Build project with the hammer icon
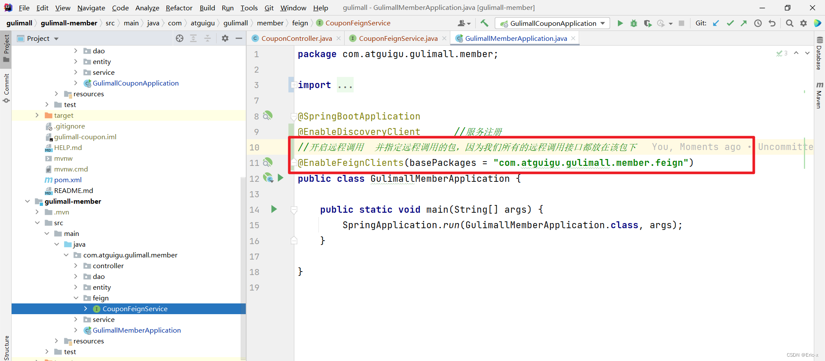Viewport: 825px width, 361px height. 484,23
